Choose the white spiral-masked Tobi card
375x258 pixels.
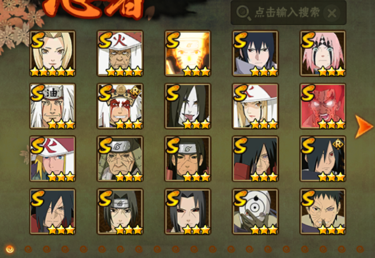(255, 212)
